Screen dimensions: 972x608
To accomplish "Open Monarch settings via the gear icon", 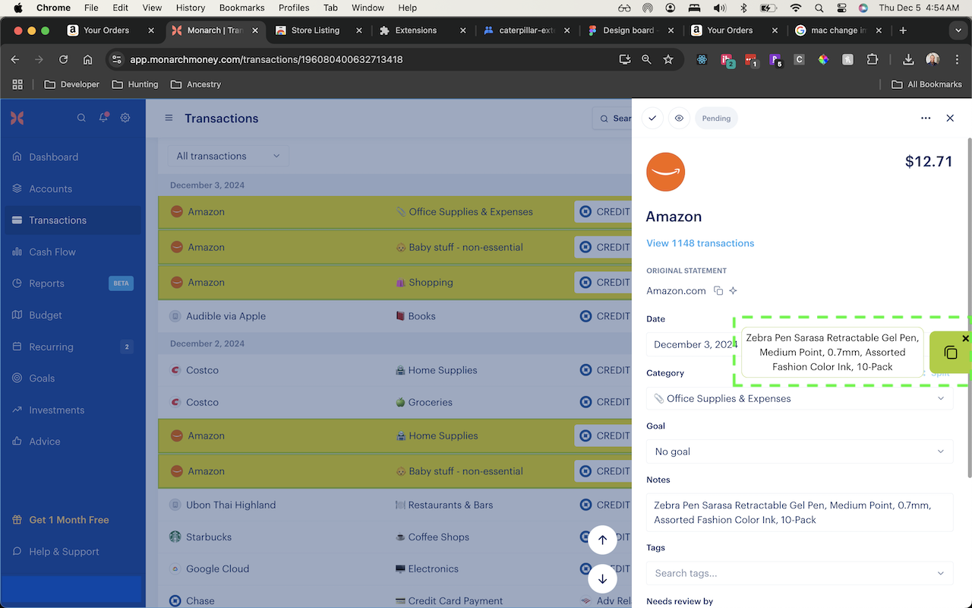I will coord(125,118).
